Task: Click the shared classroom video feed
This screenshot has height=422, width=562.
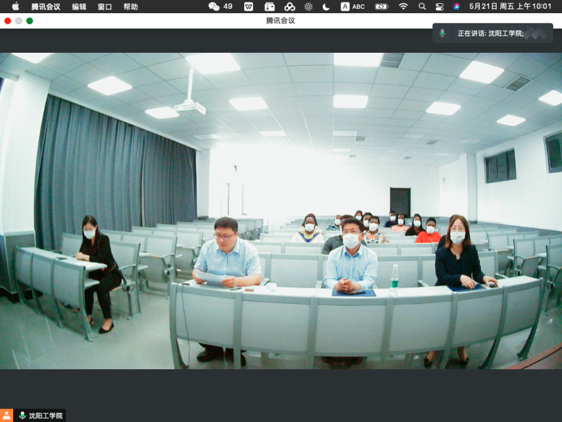Action: pos(281,211)
